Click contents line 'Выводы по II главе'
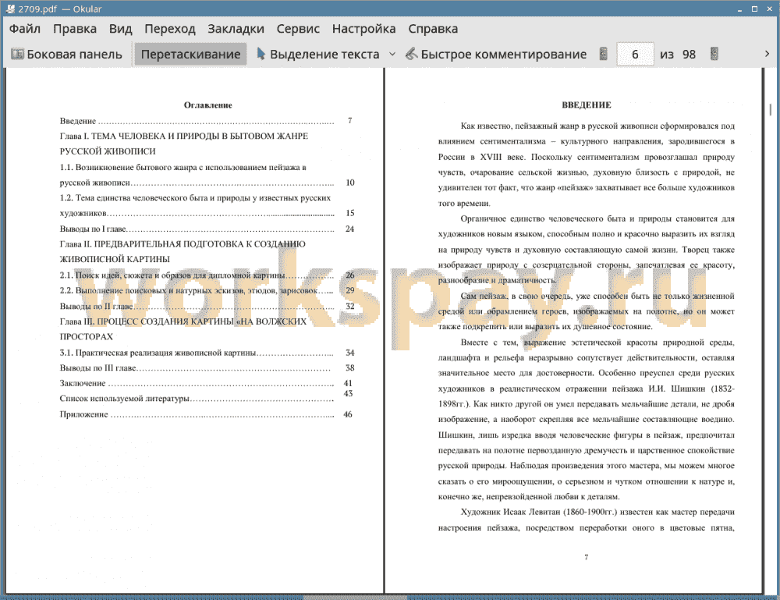 (207, 306)
